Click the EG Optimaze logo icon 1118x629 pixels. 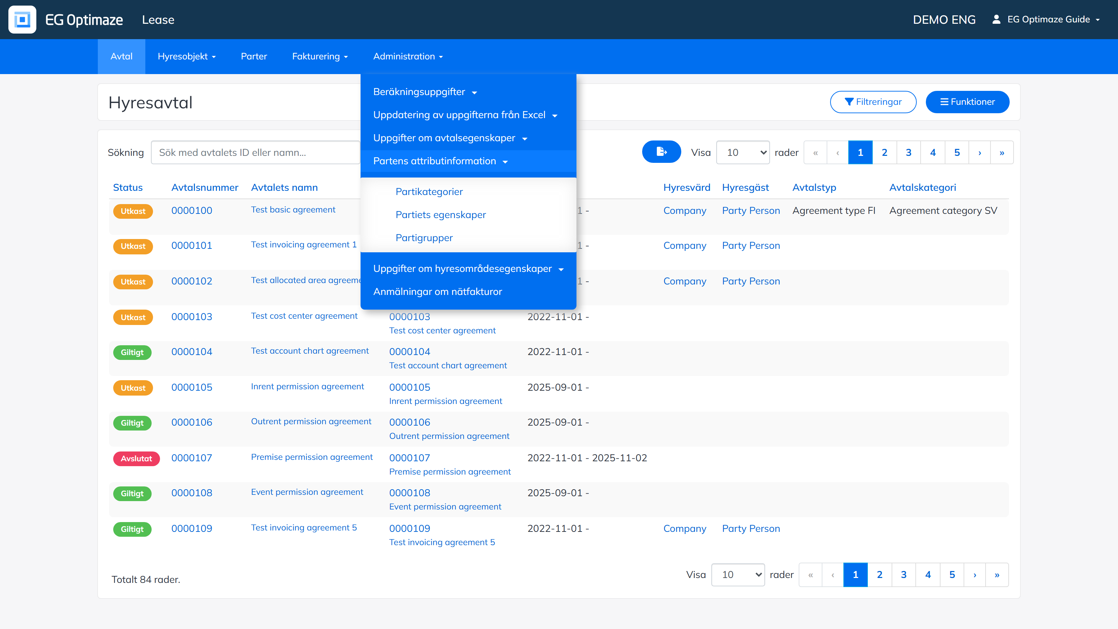pyautogui.click(x=22, y=20)
